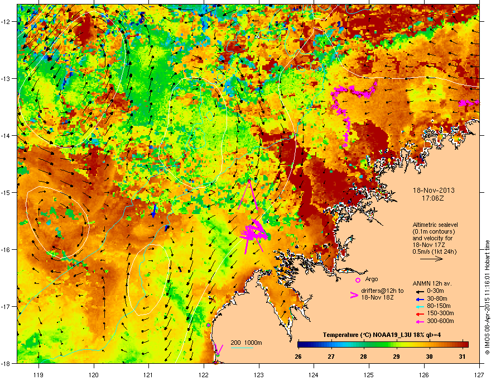
Task: Click the longitude axis label 126
Action: click(424, 374)
